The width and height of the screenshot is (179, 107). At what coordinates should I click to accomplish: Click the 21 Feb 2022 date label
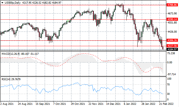166,104
